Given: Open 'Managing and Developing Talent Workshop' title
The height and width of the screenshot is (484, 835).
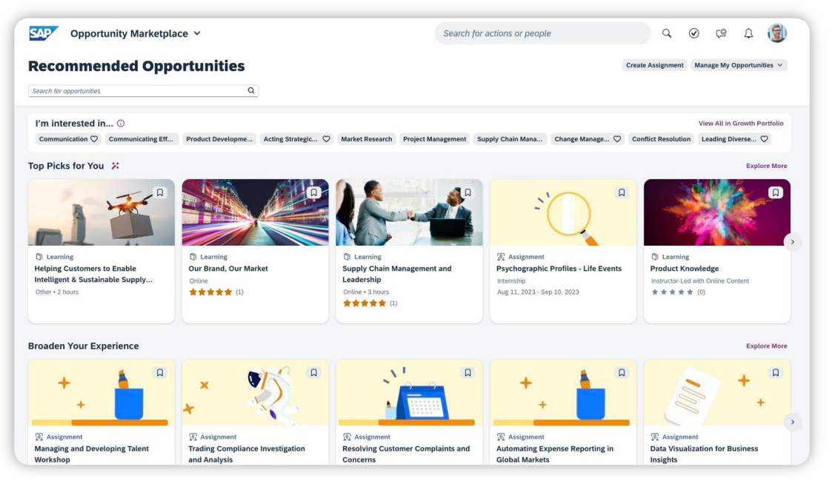Looking at the screenshot, I should tap(92, 454).
